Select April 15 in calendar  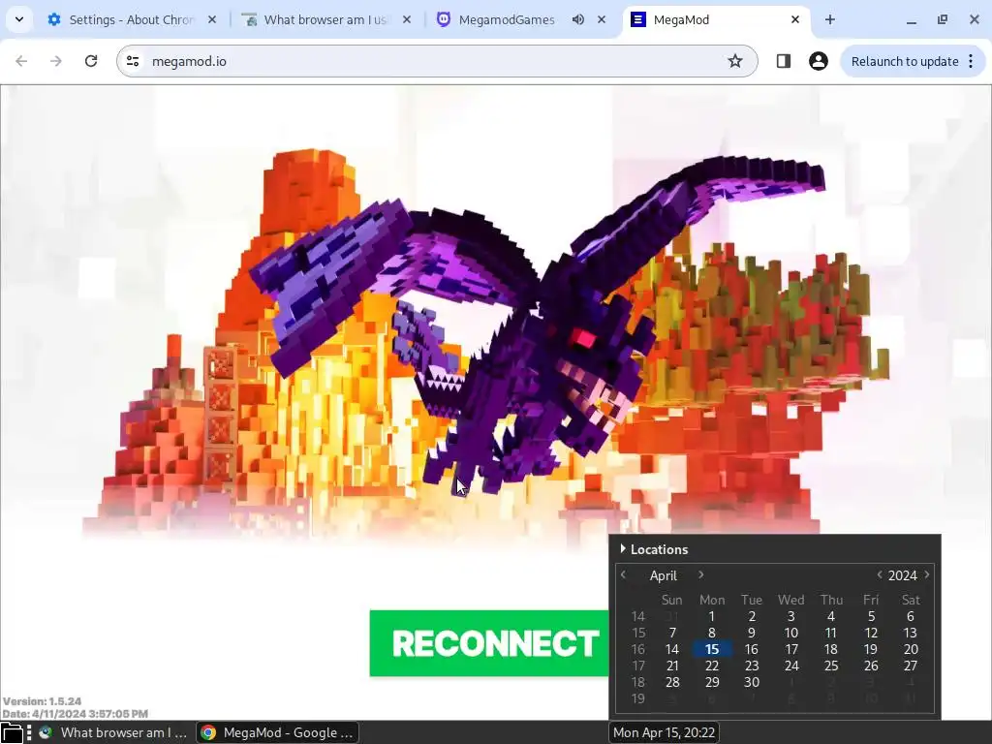coord(712,649)
